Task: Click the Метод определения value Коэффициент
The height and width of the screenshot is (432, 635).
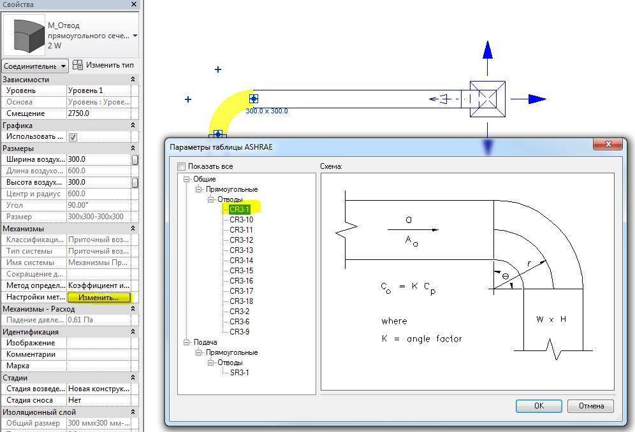Action: coord(98,285)
